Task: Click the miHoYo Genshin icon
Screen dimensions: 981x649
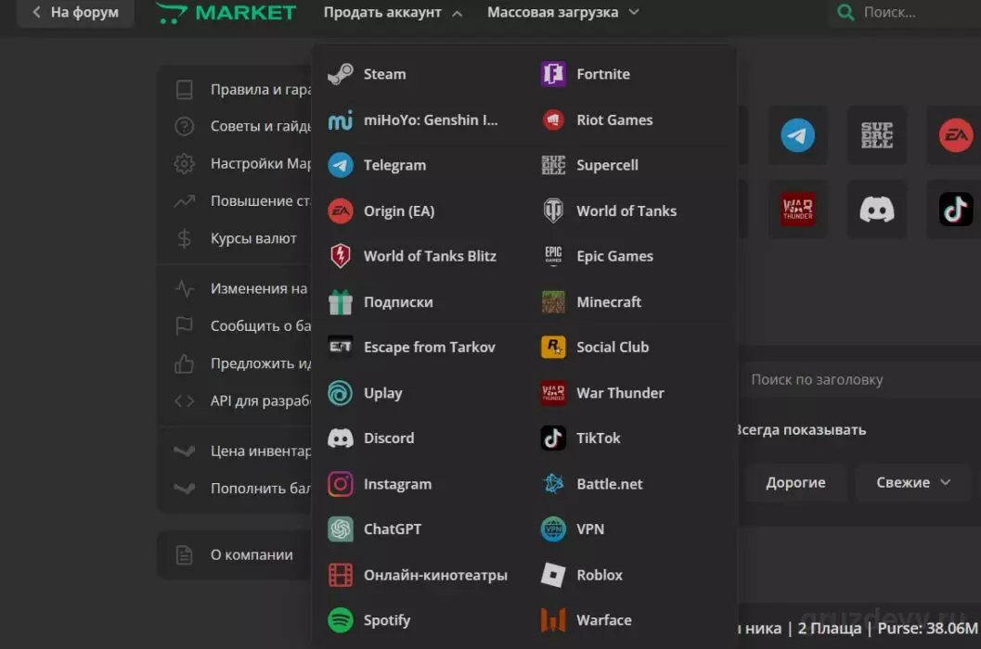Action: pos(341,120)
